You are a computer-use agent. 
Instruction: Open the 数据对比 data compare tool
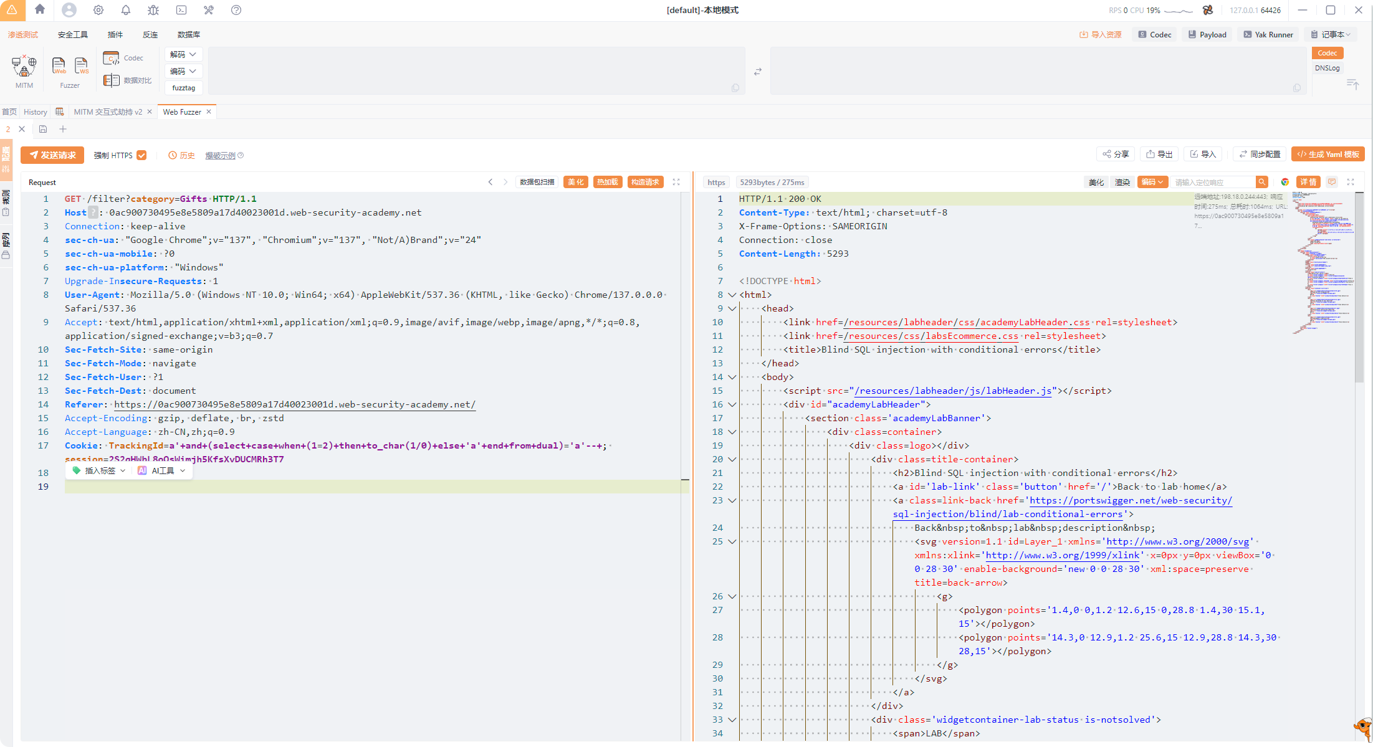point(128,80)
